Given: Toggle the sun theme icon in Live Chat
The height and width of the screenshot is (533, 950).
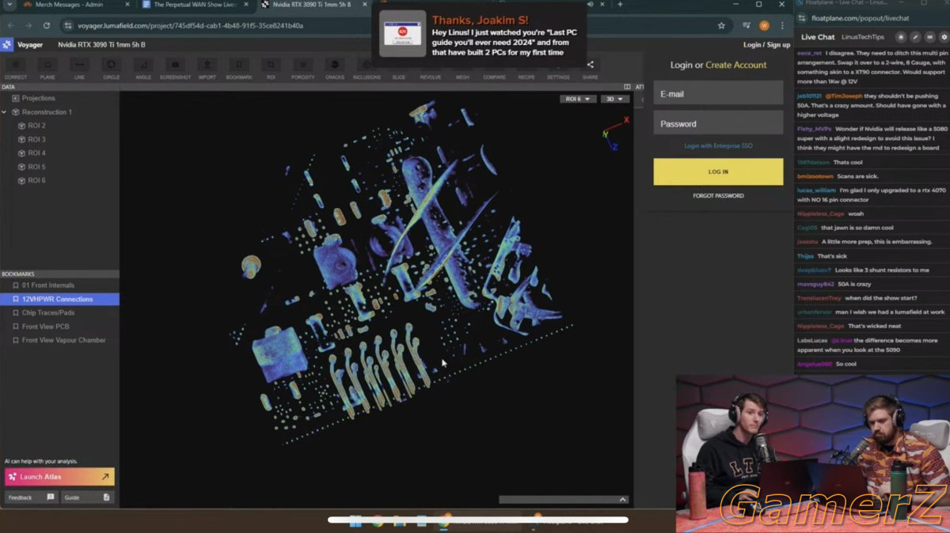Looking at the screenshot, I should tap(901, 37).
